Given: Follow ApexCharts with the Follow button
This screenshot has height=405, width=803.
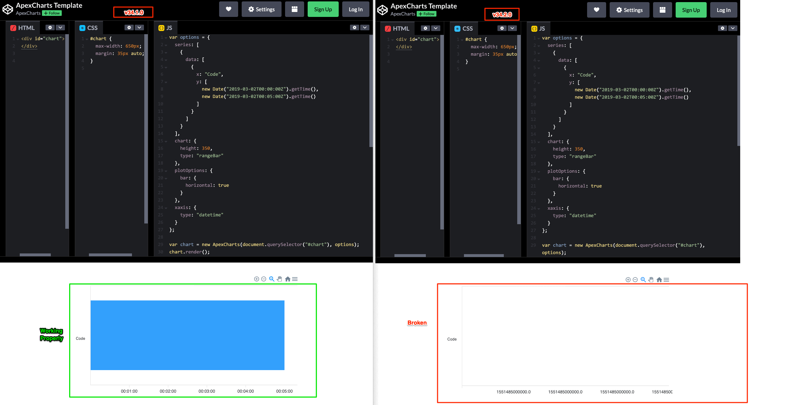Looking at the screenshot, I should point(52,13).
